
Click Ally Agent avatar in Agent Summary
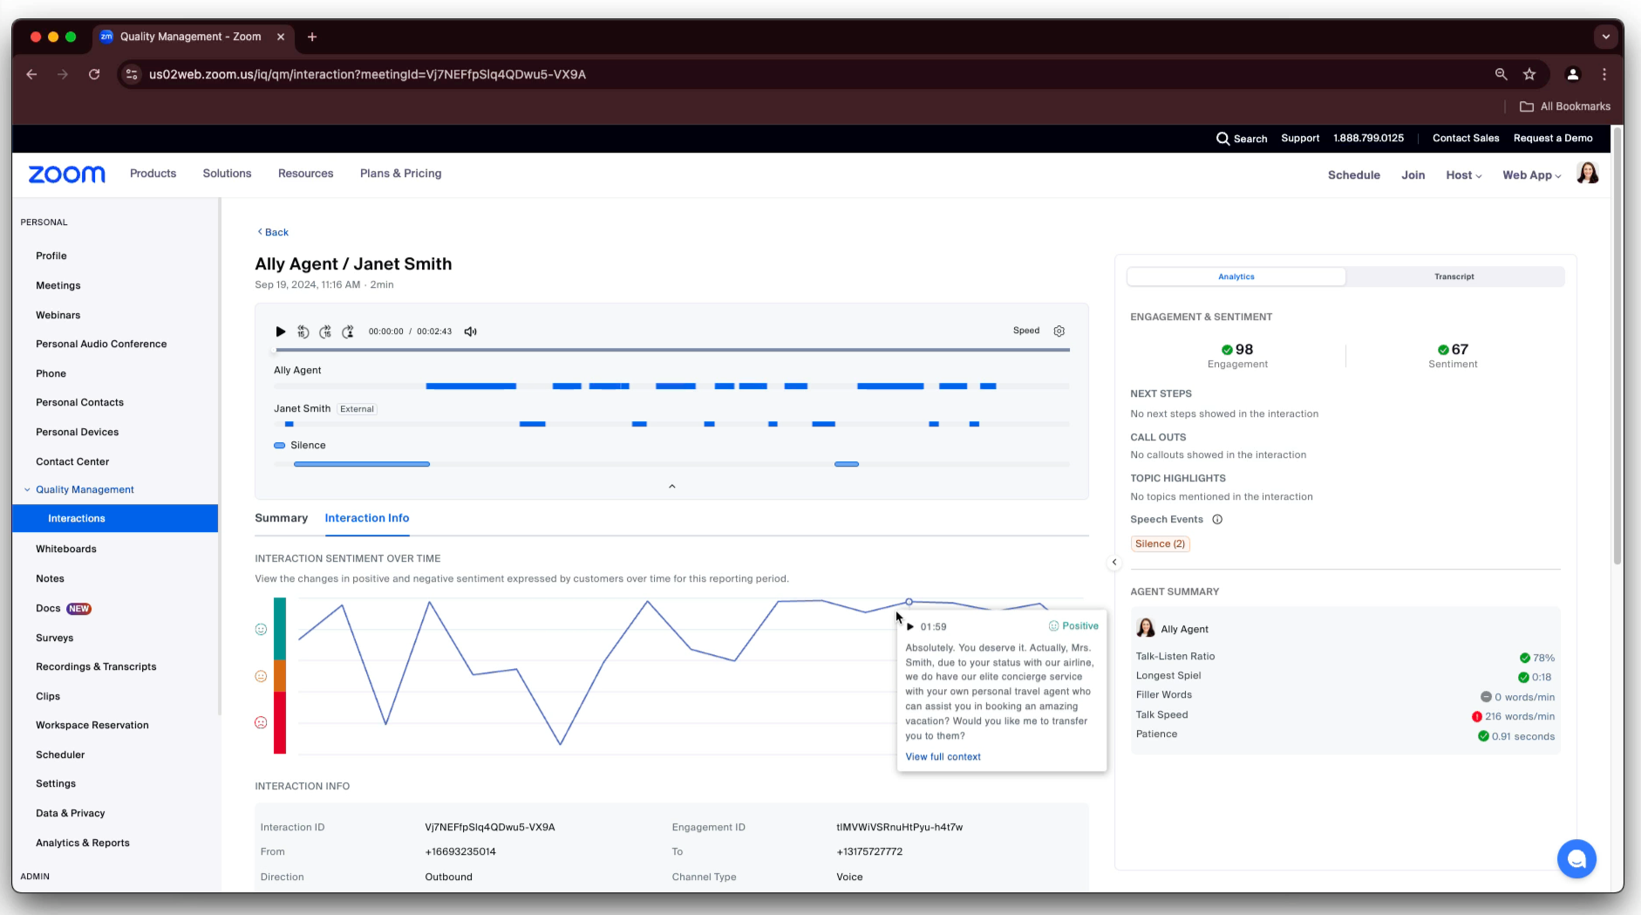point(1146,628)
